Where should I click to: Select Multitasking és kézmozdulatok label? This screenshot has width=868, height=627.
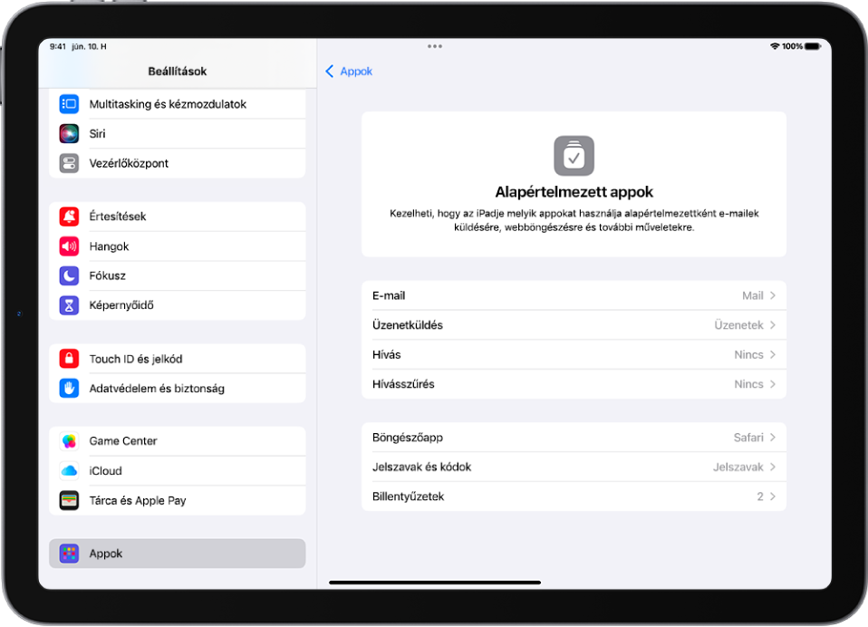(x=168, y=104)
